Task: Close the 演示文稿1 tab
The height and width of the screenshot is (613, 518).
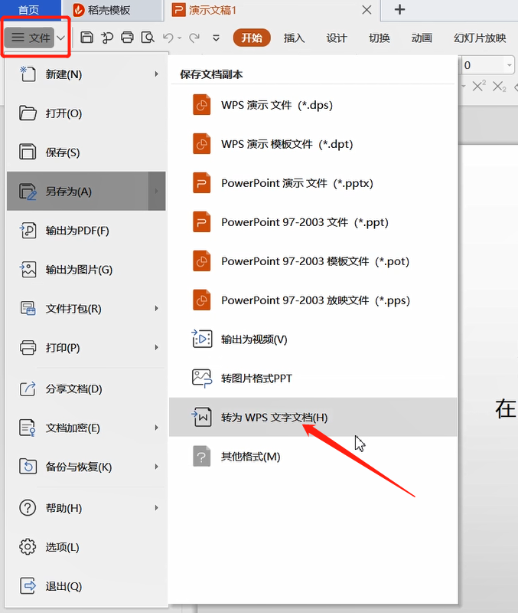Action: (367, 10)
